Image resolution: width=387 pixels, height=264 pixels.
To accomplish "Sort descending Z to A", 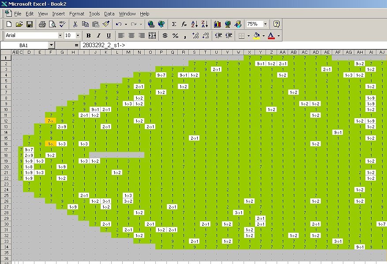I will pyautogui.click(x=205, y=24).
